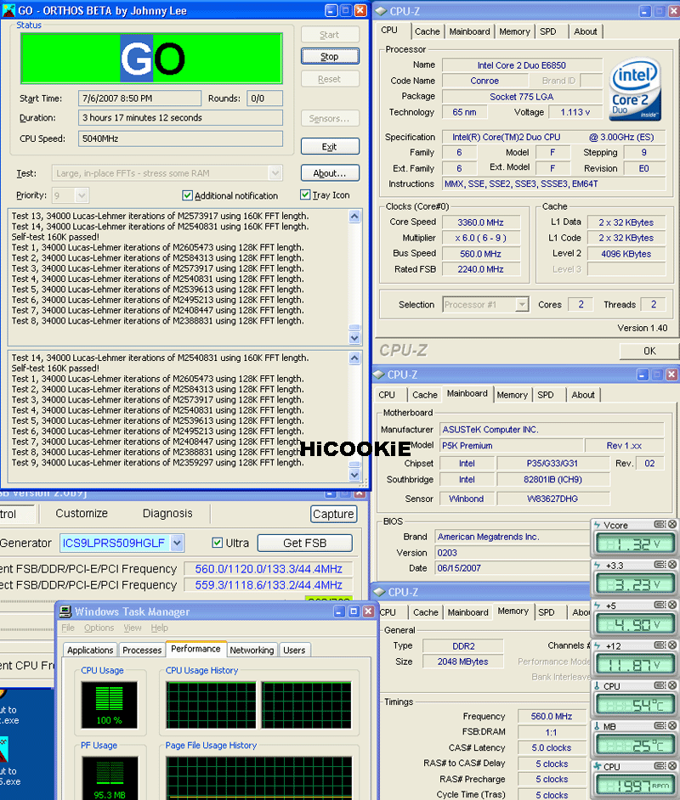The height and width of the screenshot is (800, 680).
Task: Expand the Test type dropdown in ORTHOS
Action: (x=275, y=173)
